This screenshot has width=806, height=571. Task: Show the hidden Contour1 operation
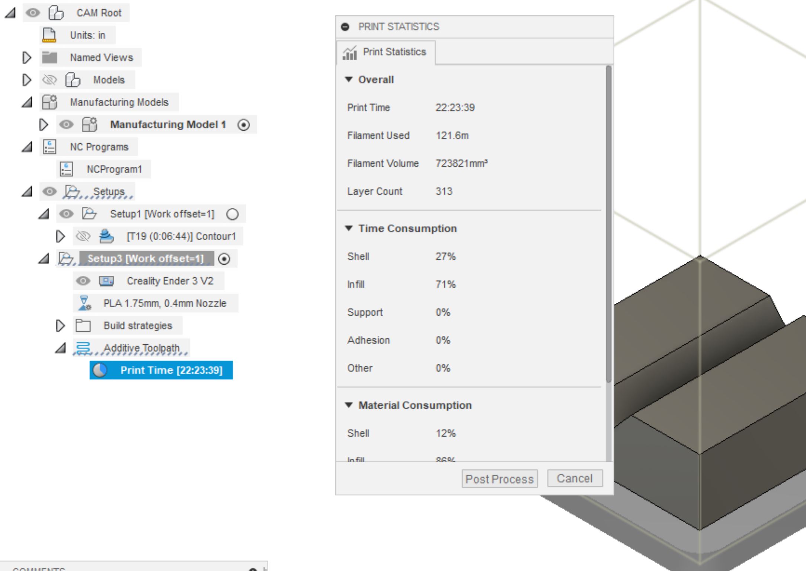click(83, 236)
